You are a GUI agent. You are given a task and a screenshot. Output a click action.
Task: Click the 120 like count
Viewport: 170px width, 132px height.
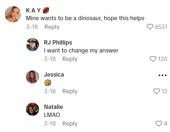tap(163, 59)
